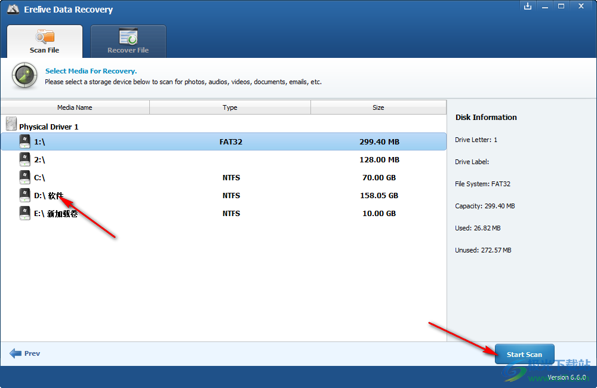Click the Start Scan button
This screenshot has width=597, height=388.
pyautogui.click(x=524, y=355)
